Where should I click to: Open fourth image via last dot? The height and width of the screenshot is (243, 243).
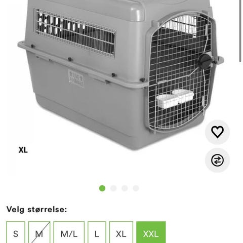[x=136, y=188]
